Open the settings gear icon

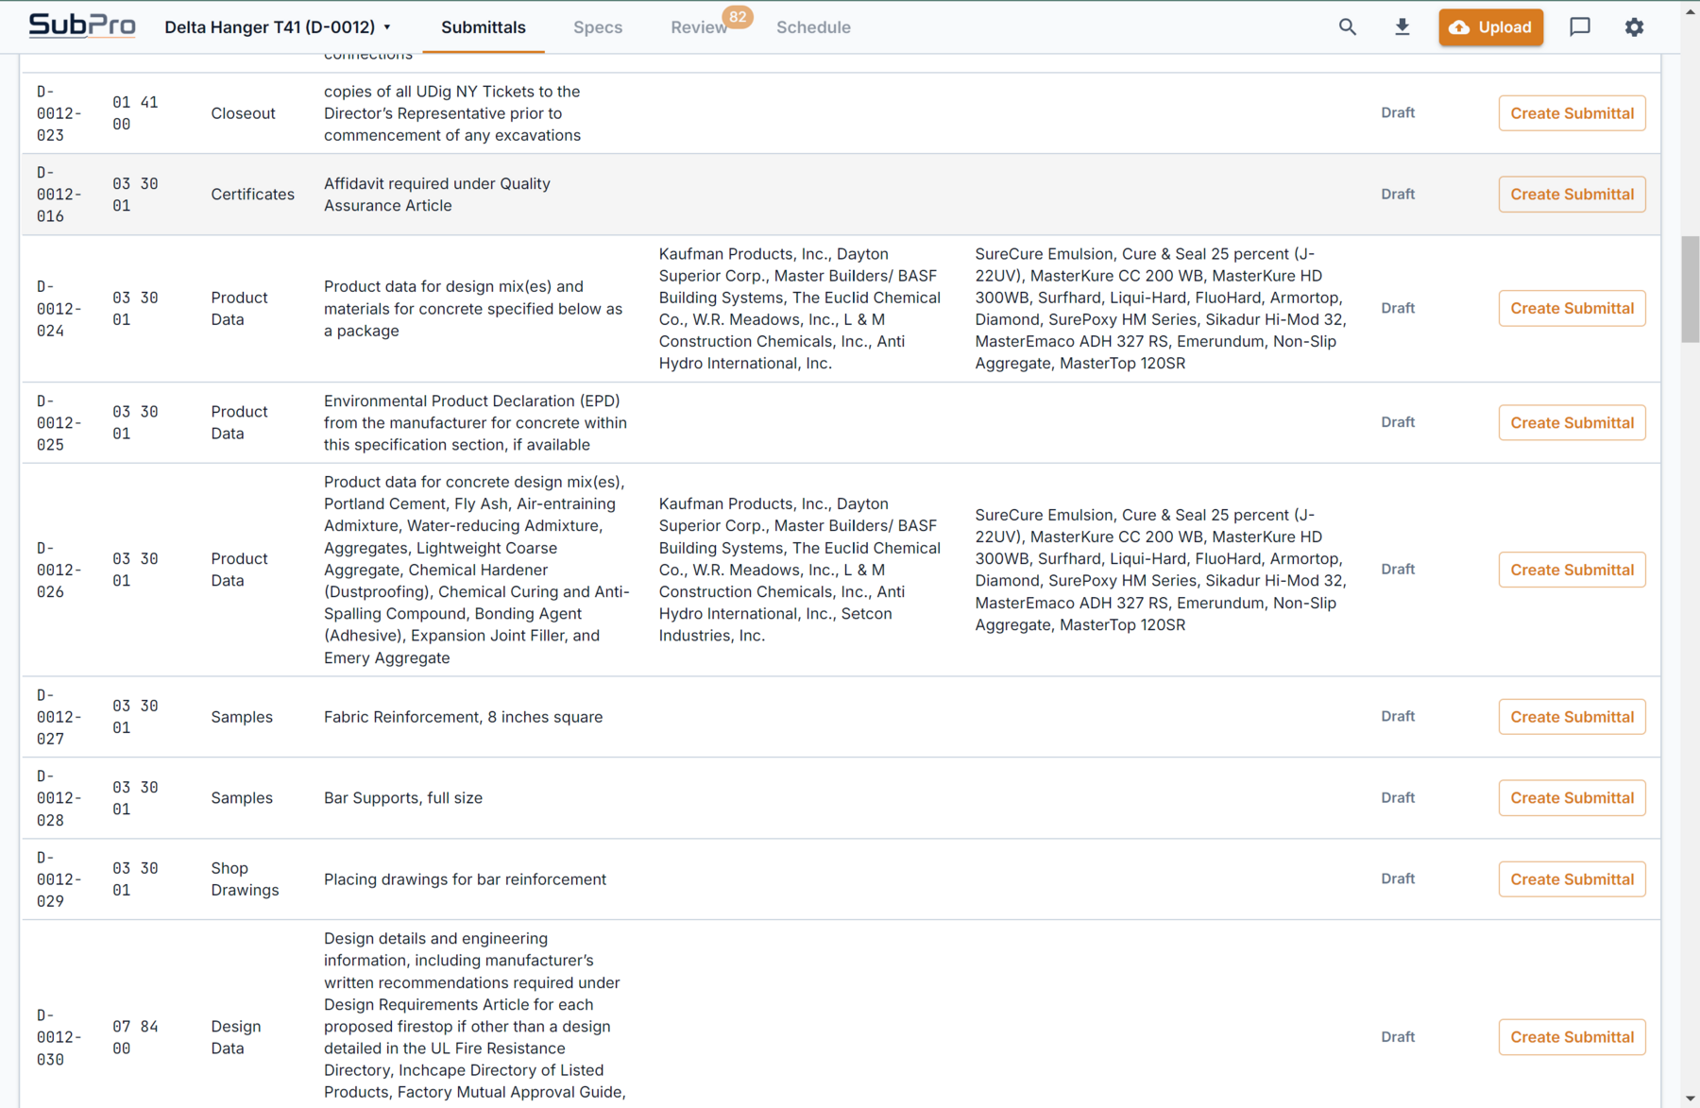(1634, 27)
